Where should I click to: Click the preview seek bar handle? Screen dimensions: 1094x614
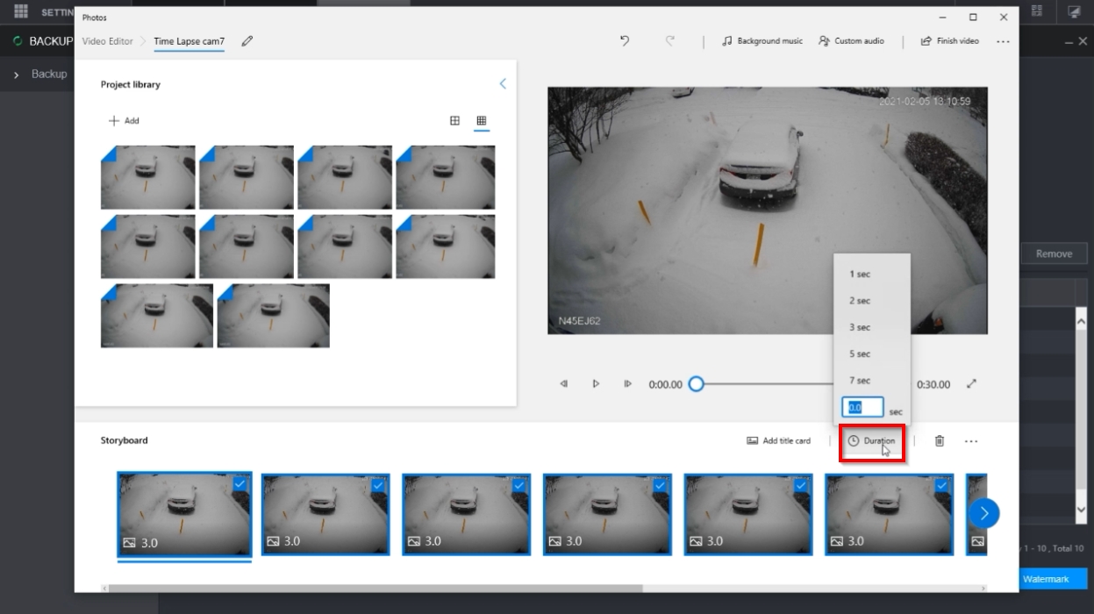pyautogui.click(x=696, y=384)
